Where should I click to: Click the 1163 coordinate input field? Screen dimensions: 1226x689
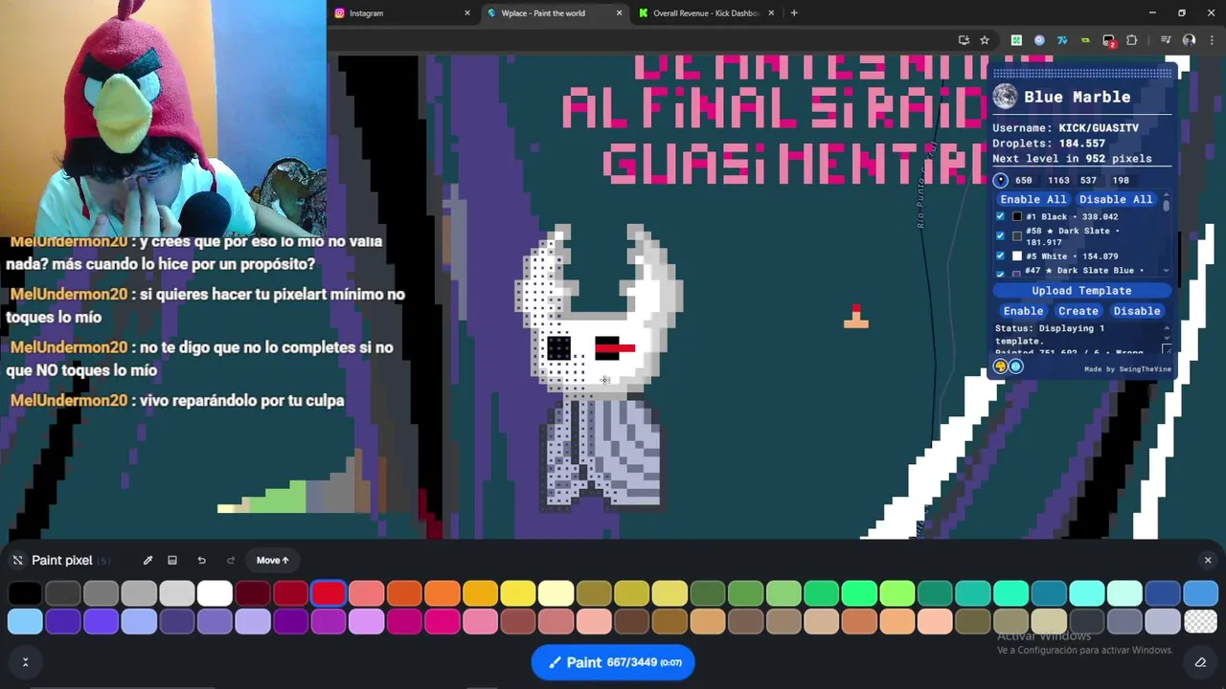coord(1058,180)
